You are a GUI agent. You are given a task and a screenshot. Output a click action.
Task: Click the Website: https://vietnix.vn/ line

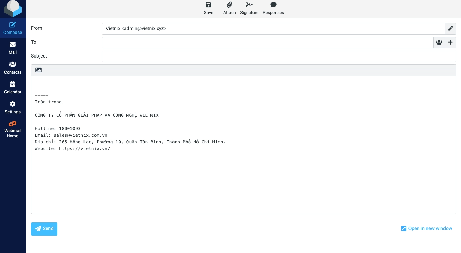pyautogui.click(x=72, y=149)
